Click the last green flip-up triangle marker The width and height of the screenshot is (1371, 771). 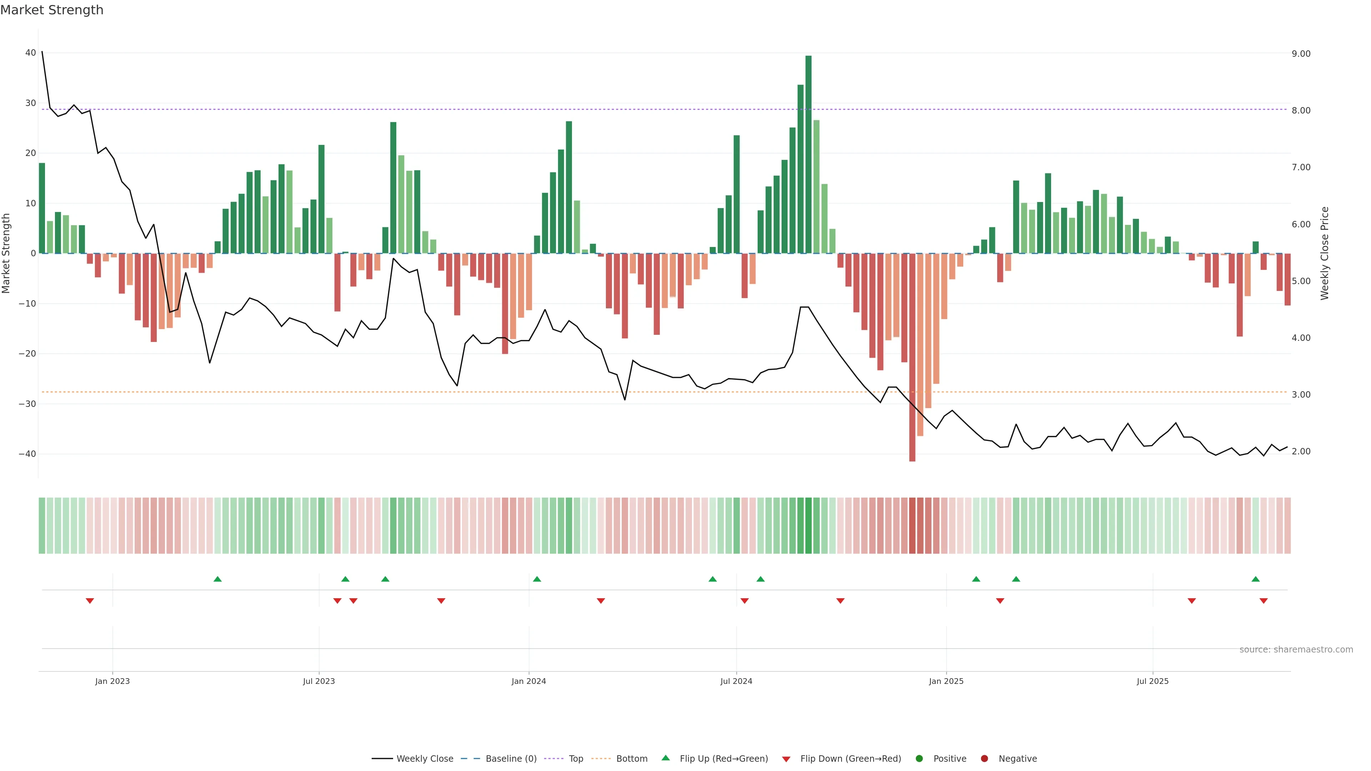tap(1256, 579)
